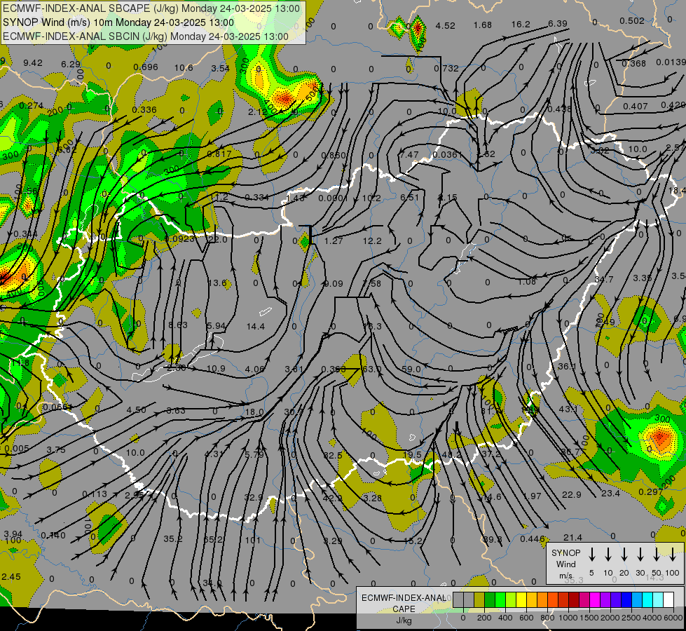Click the map value 10.6
The width and height of the screenshot is (686, 631).
[x=184, y=68]
